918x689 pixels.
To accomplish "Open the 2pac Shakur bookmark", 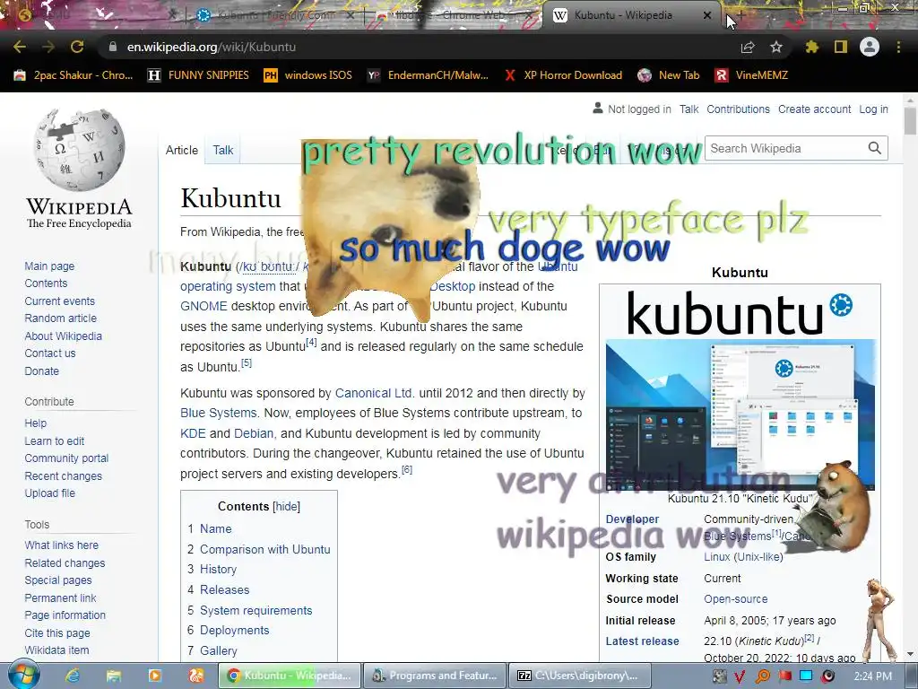I will click(x=74, y=75).
